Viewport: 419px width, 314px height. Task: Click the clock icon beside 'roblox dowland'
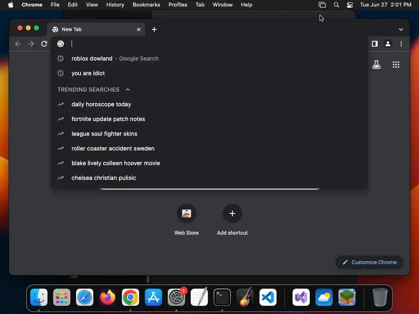[x=61, y=58]
